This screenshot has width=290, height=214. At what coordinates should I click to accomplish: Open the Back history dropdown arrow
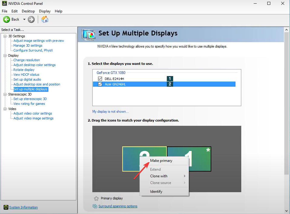[x=24, y=19]
